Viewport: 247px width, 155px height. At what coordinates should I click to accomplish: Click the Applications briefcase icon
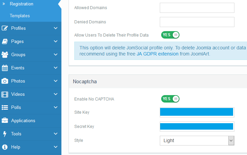5,121
